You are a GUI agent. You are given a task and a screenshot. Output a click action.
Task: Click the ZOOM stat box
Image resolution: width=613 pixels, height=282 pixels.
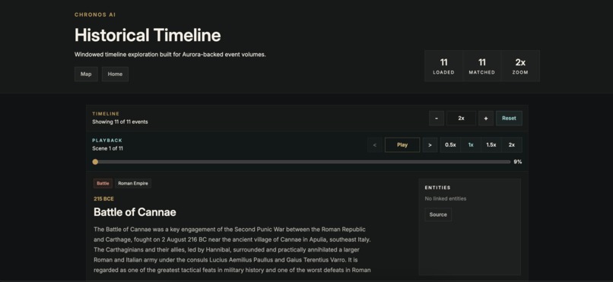click(x=520, y=66)
